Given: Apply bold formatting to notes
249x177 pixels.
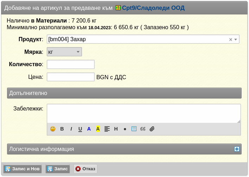Looking at the screenshot, I should (x=62, y=129).
